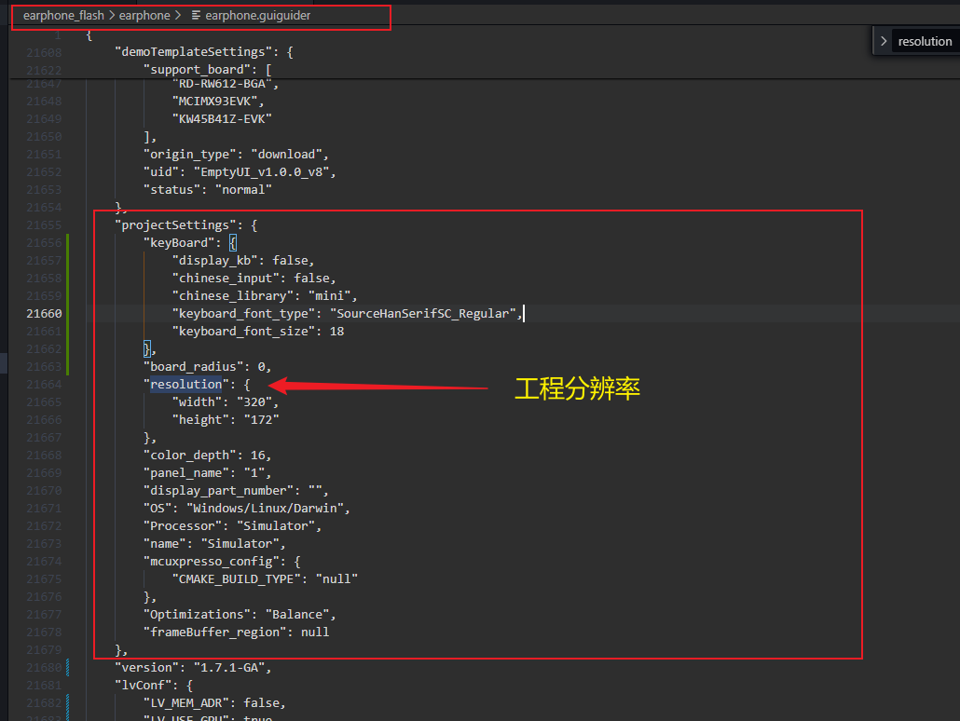
Task: Click the "mcuxpresso_config" key
Action: click(x=212, y=562)
